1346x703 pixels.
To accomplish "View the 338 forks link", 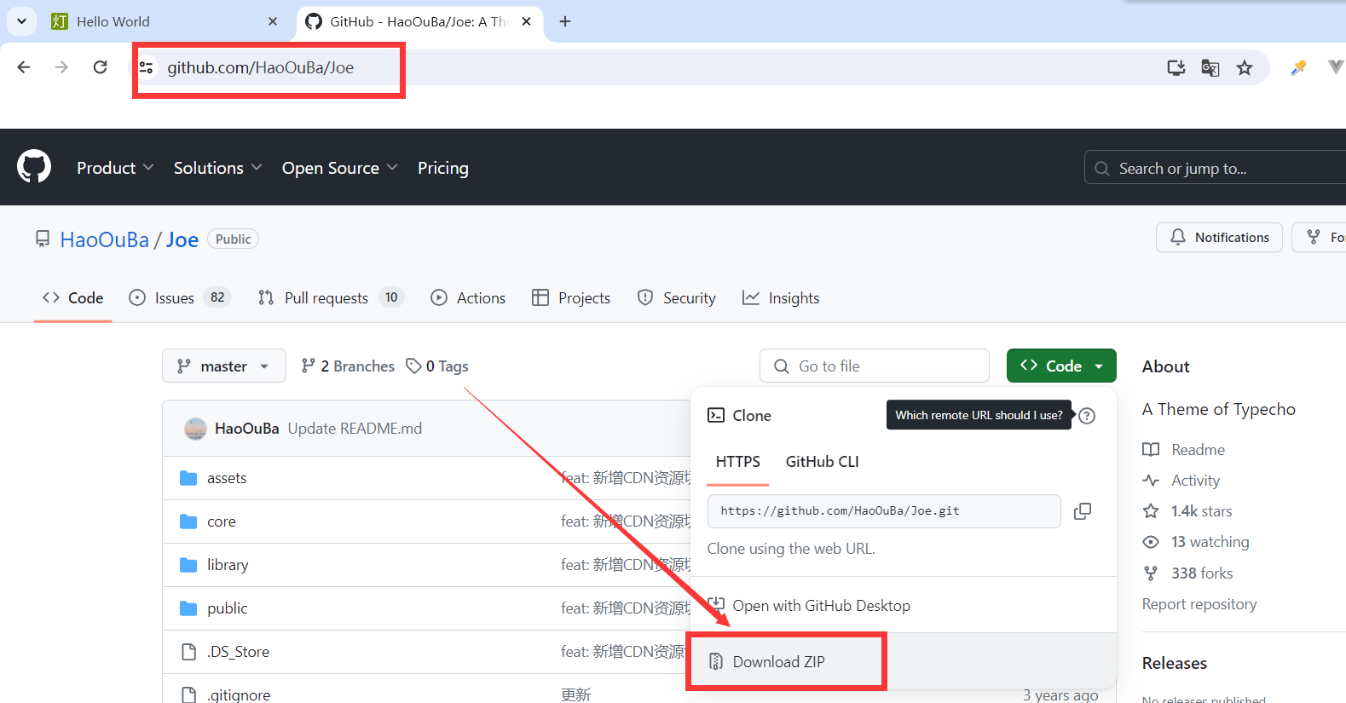I will 1187,573.
